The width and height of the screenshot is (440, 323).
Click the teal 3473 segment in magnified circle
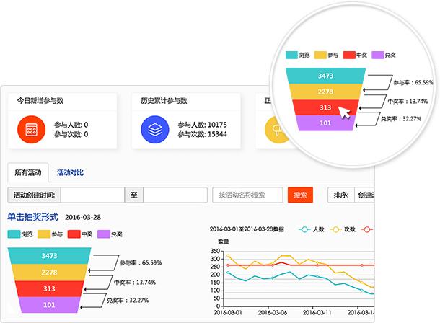coord(325,76)
